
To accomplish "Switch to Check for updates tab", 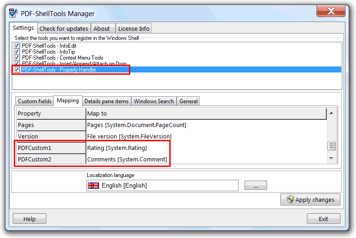I will (x=63, y=28).
